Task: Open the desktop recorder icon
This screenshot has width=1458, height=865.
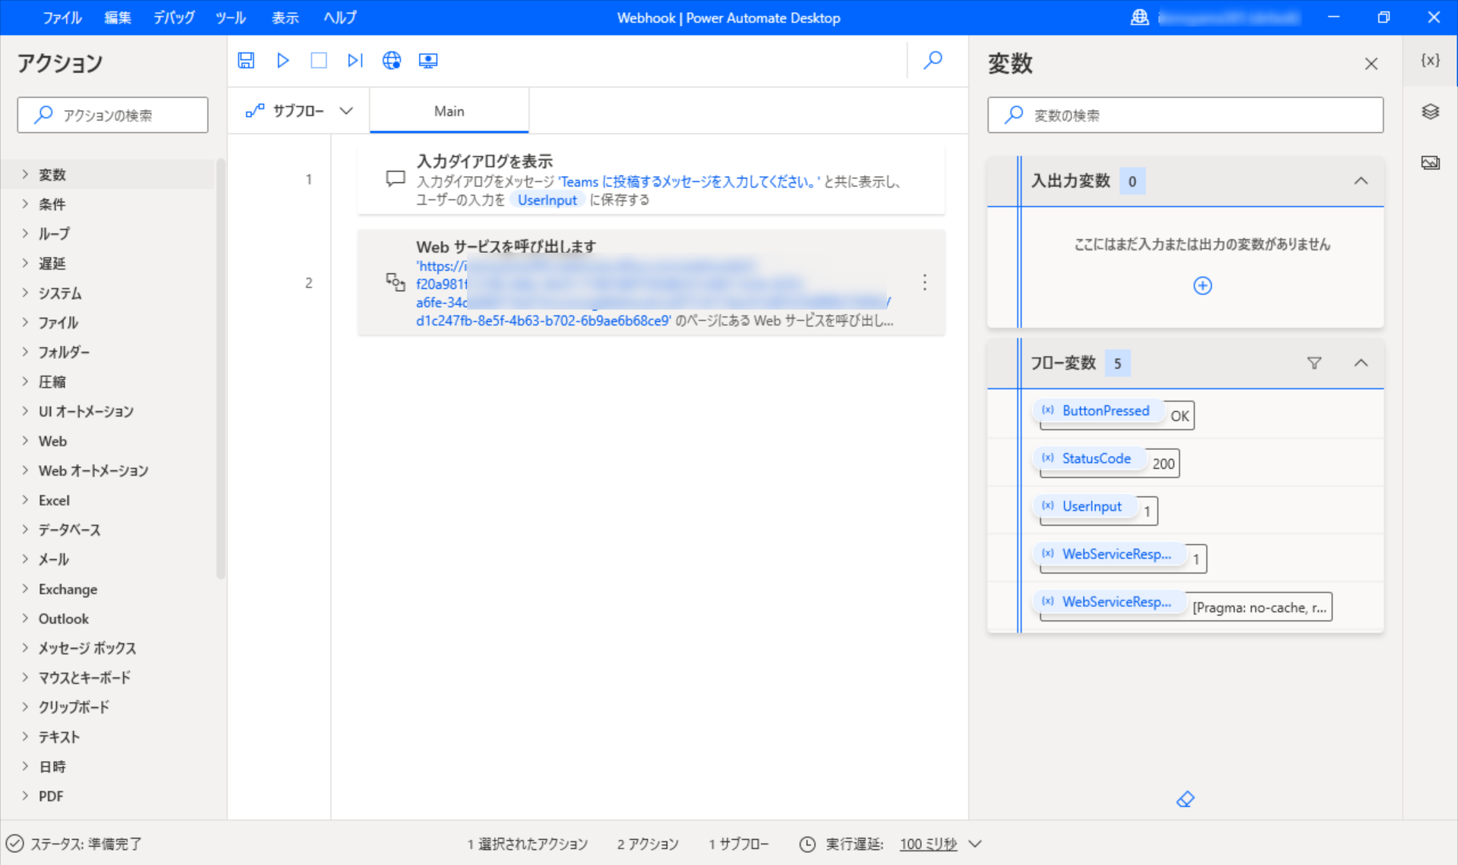Action: pyautogui.click(x=428, y=61)
